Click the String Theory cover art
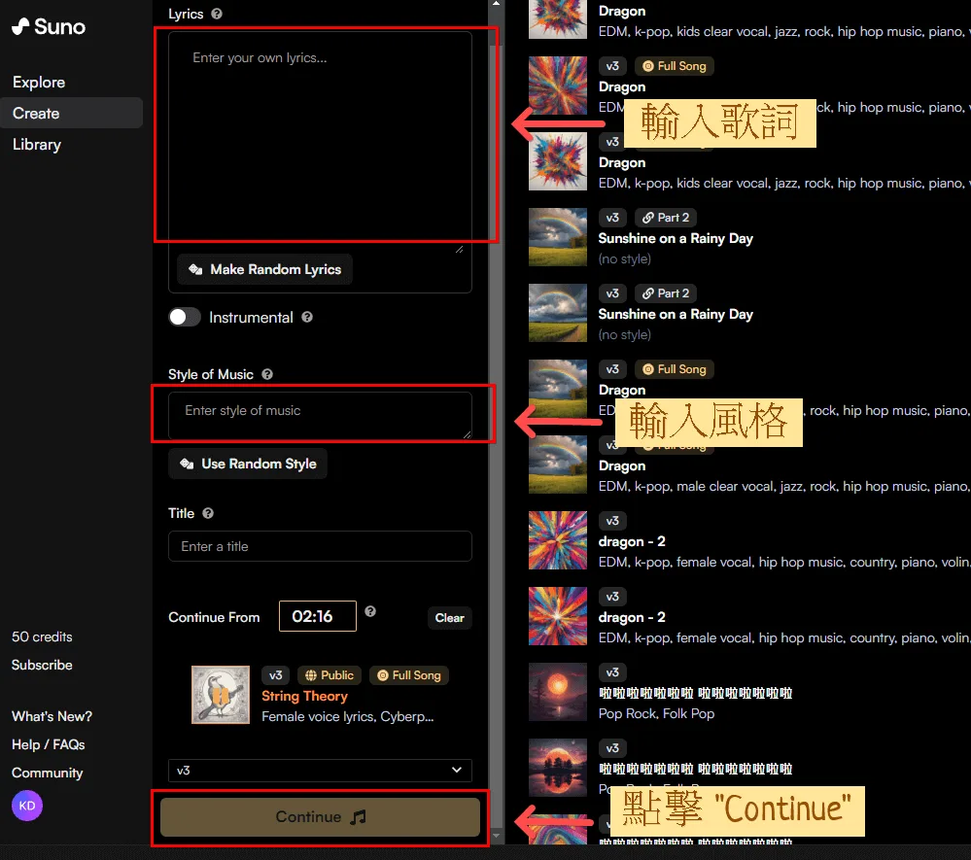971x860 pixels. pyautogui.click(x=221, y=694)
